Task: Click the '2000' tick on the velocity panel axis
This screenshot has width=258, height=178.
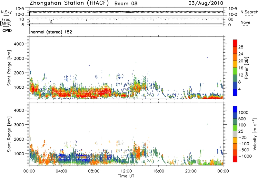Action: tap(19, 139)
